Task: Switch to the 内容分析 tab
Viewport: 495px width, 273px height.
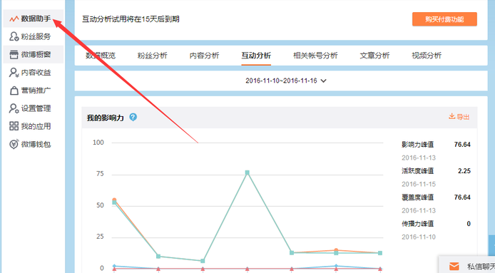Action: pos(204,56)
